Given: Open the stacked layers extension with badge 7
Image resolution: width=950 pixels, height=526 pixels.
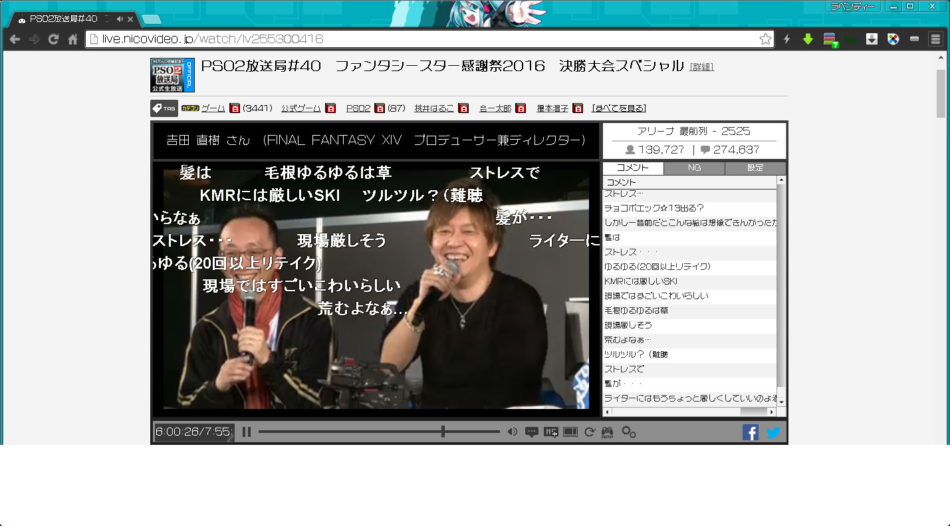Looking at the screenshot, I should click(830, 40).
